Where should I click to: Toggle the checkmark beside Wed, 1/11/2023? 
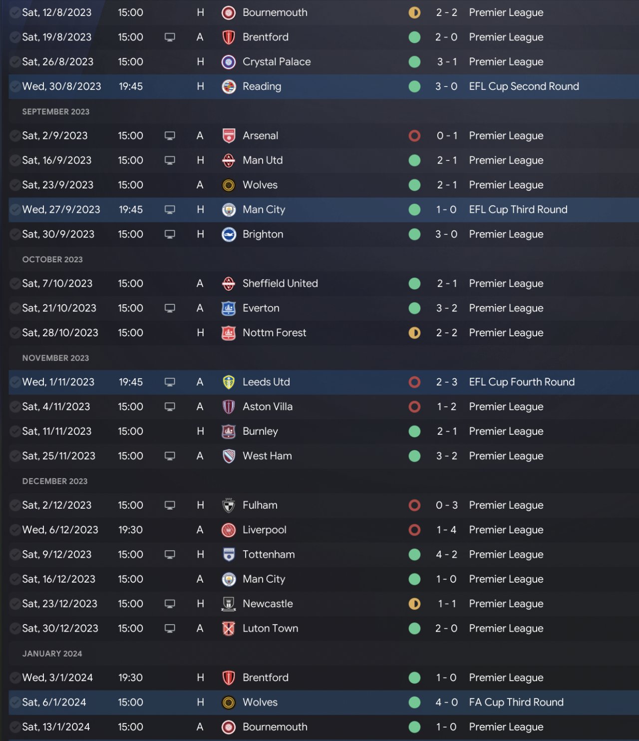tap(15, 382)
